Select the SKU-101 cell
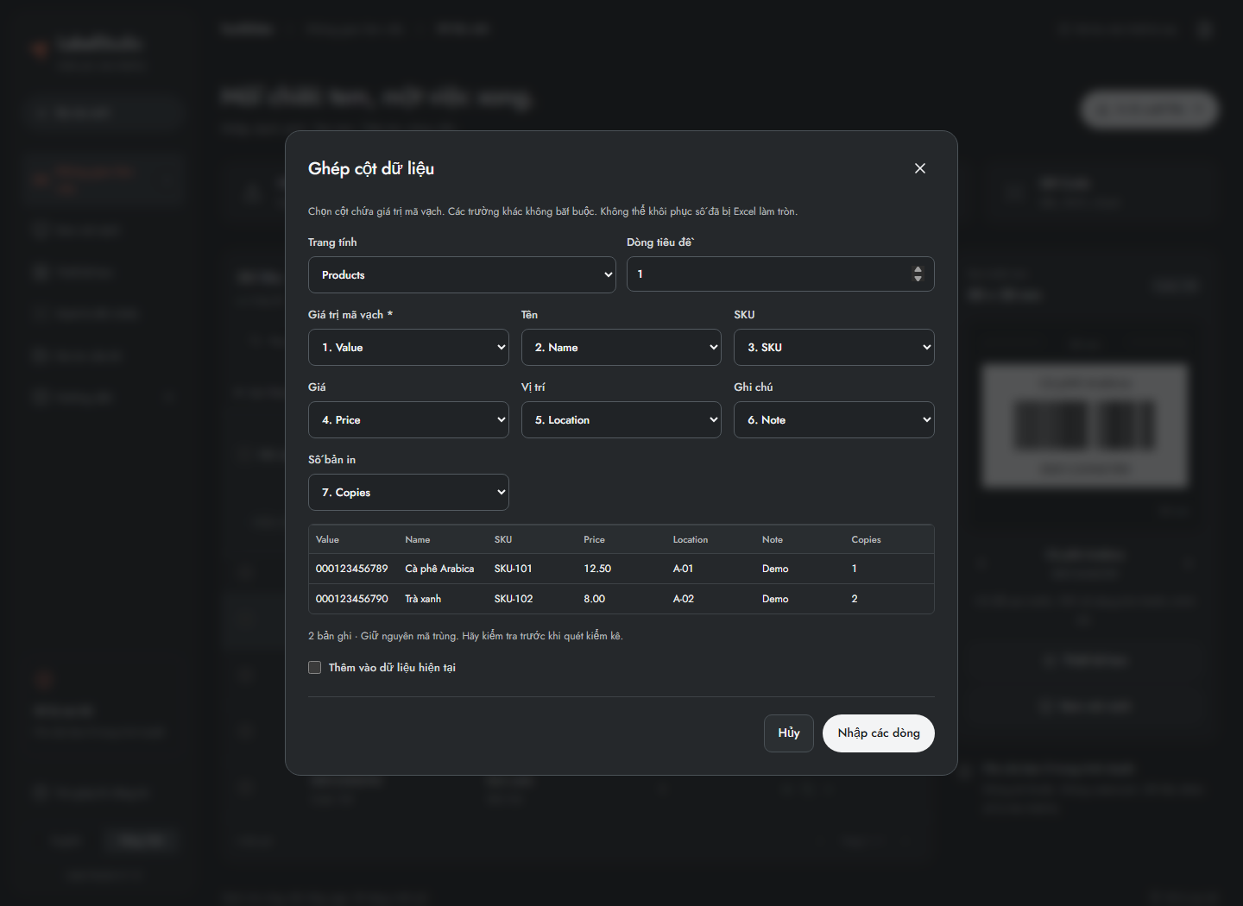The image size is (1243, 906). pyautogui.click(x=514, y=569)
